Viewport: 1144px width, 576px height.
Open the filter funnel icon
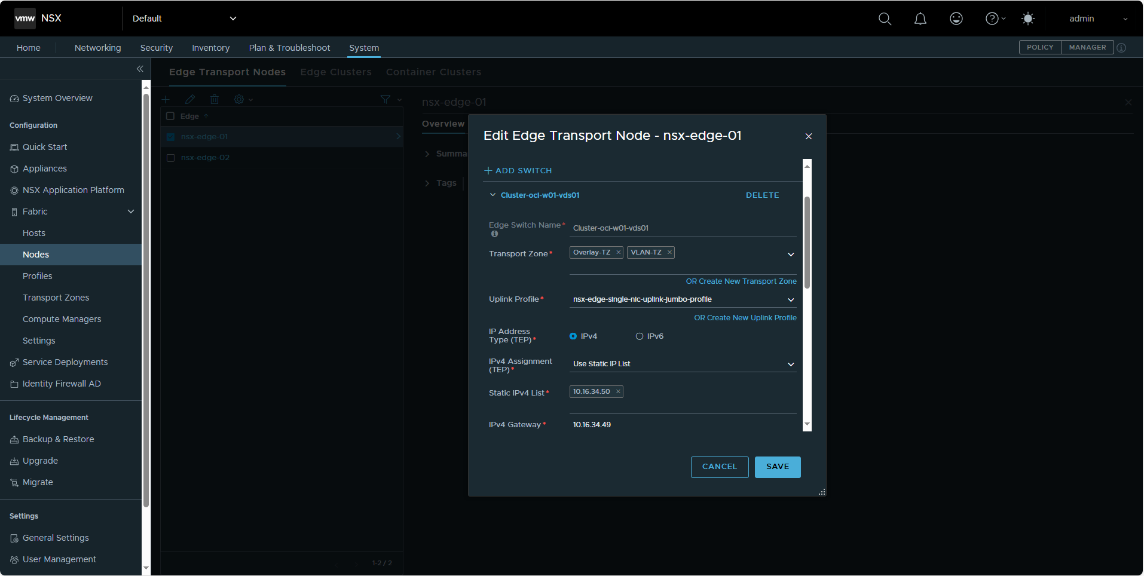(386, 99)
